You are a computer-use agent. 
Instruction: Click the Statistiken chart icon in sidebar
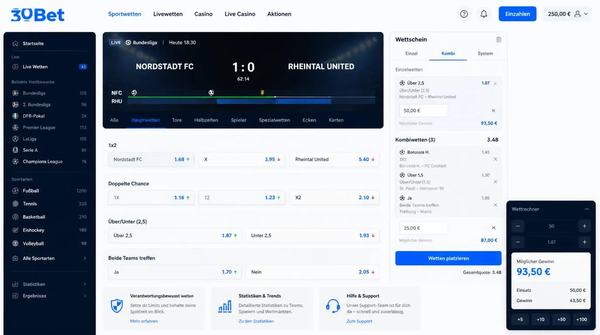[x=16, y=284]
